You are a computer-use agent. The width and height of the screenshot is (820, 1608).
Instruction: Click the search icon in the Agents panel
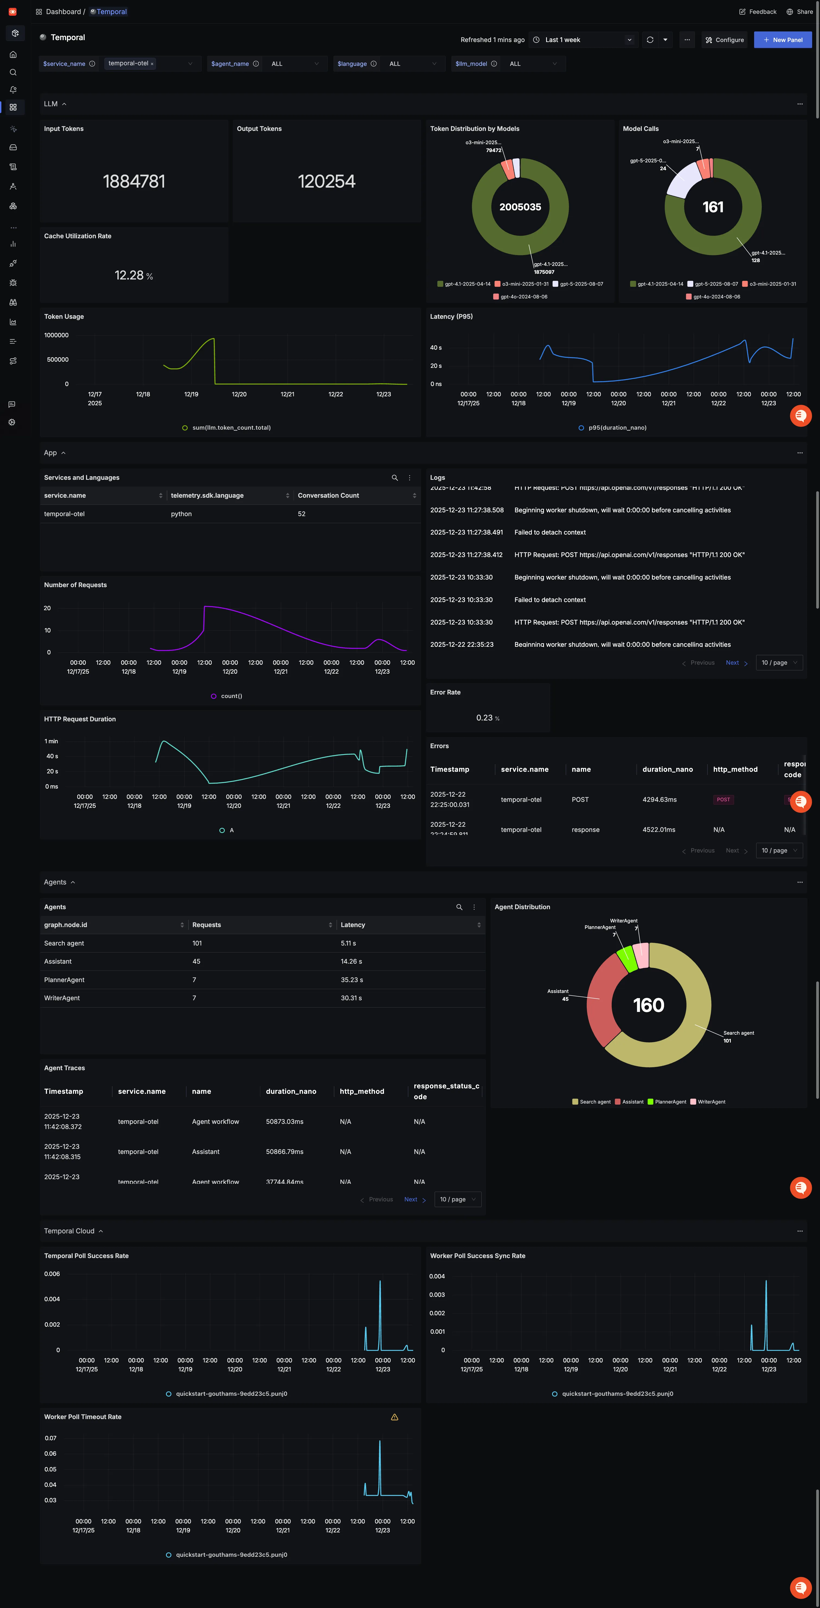(x=459, y=907)
